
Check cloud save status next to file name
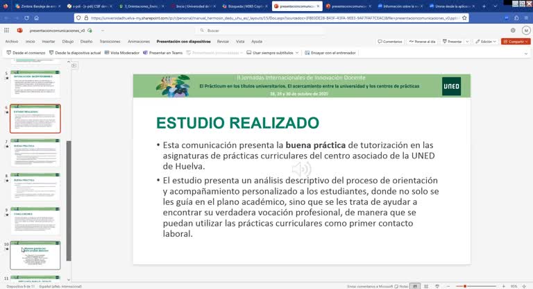90,31
